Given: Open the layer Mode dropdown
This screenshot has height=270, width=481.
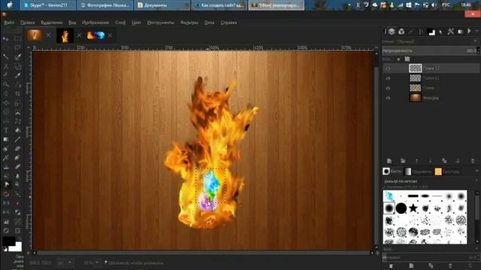Looking at the screenshot, I should (431, 41).
